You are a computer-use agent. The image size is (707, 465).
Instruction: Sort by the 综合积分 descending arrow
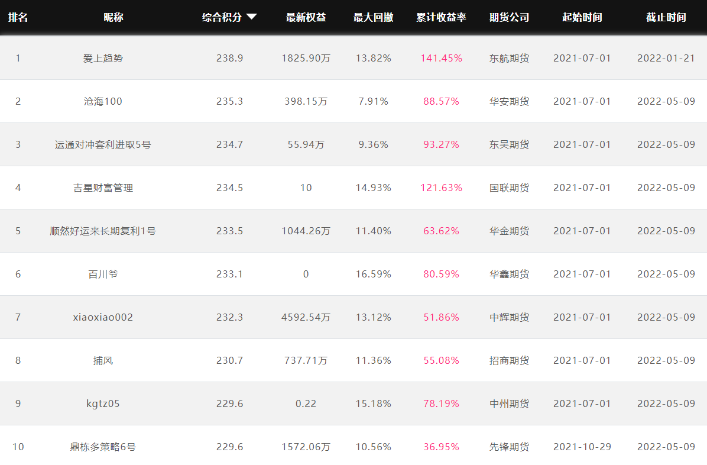coord(252,17)
